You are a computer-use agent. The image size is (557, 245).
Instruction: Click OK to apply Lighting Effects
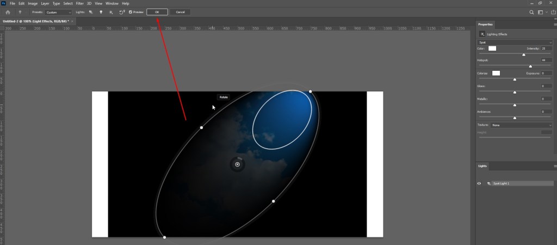(x=157, y=12)
